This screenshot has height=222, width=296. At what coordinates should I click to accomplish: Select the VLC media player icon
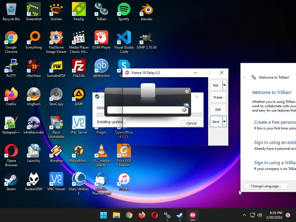(101, 155)
